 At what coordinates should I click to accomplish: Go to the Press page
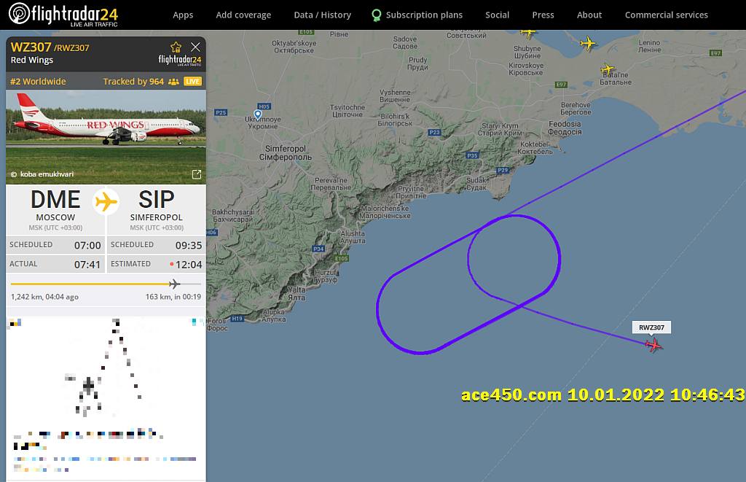543,15
